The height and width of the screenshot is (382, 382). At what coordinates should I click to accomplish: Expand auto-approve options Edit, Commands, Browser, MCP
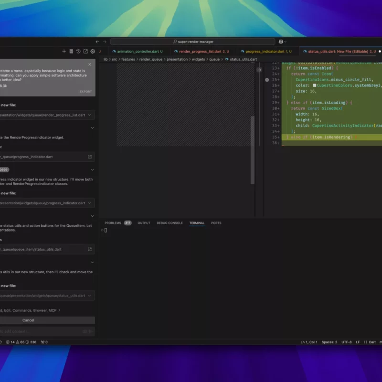[x=59, y=310]
